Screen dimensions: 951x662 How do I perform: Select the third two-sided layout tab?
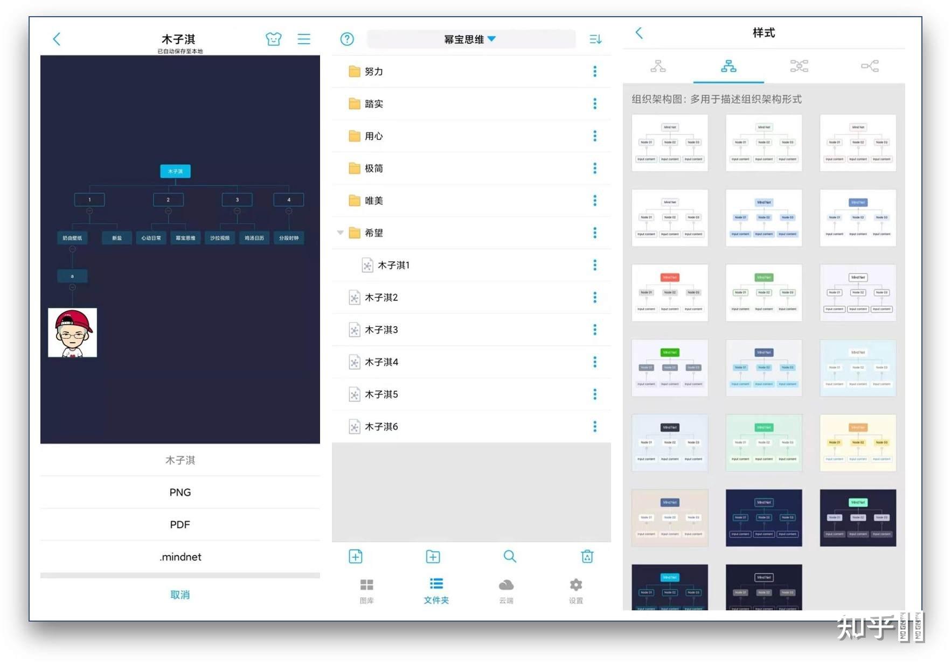click(x=799, y=66)
